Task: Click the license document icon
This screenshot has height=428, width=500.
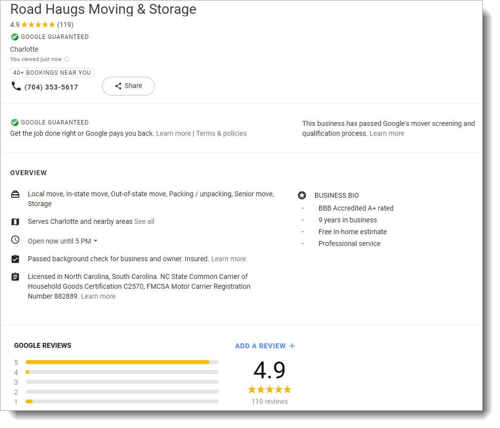Action: click(x=15, y=277)
